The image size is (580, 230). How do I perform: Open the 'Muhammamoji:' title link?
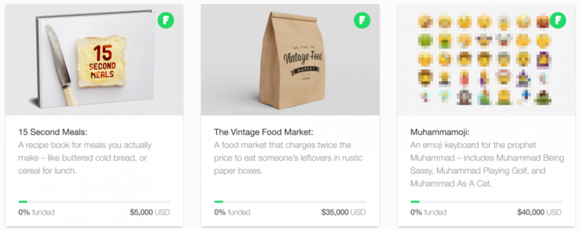440,132
